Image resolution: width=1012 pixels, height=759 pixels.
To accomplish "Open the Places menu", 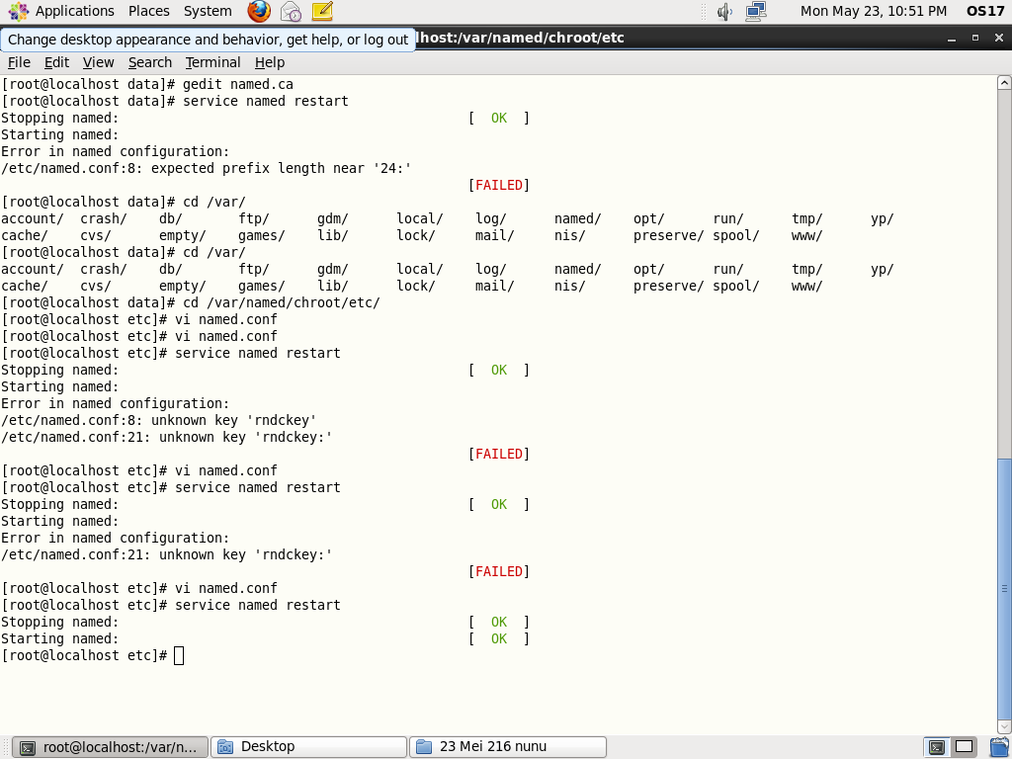I will coord(148,11).
